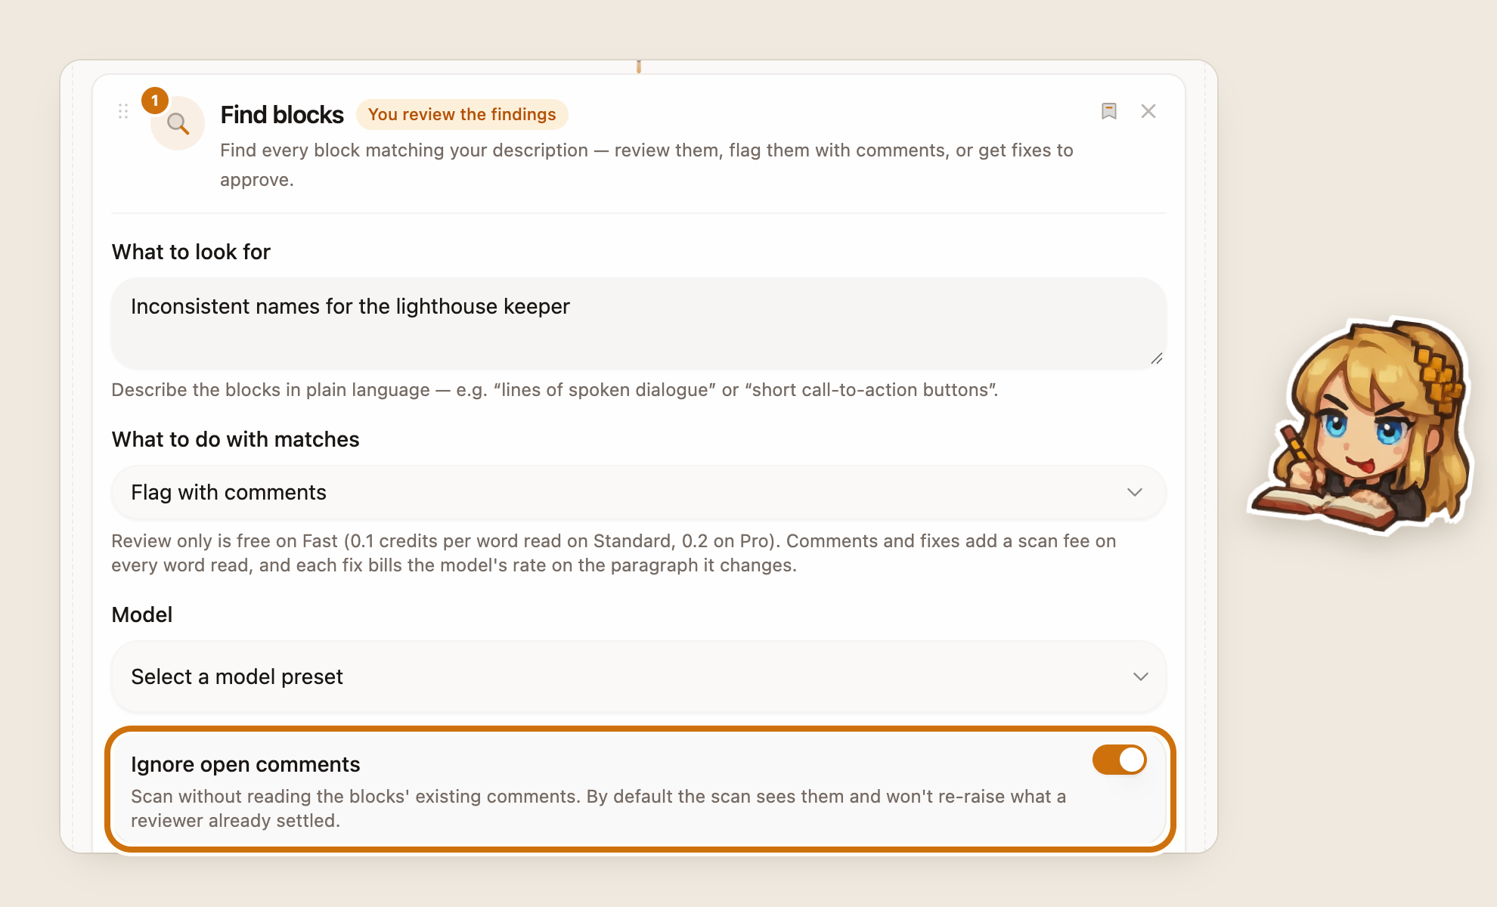Click the 'What to do with matches' label

[x=235, y=439]
